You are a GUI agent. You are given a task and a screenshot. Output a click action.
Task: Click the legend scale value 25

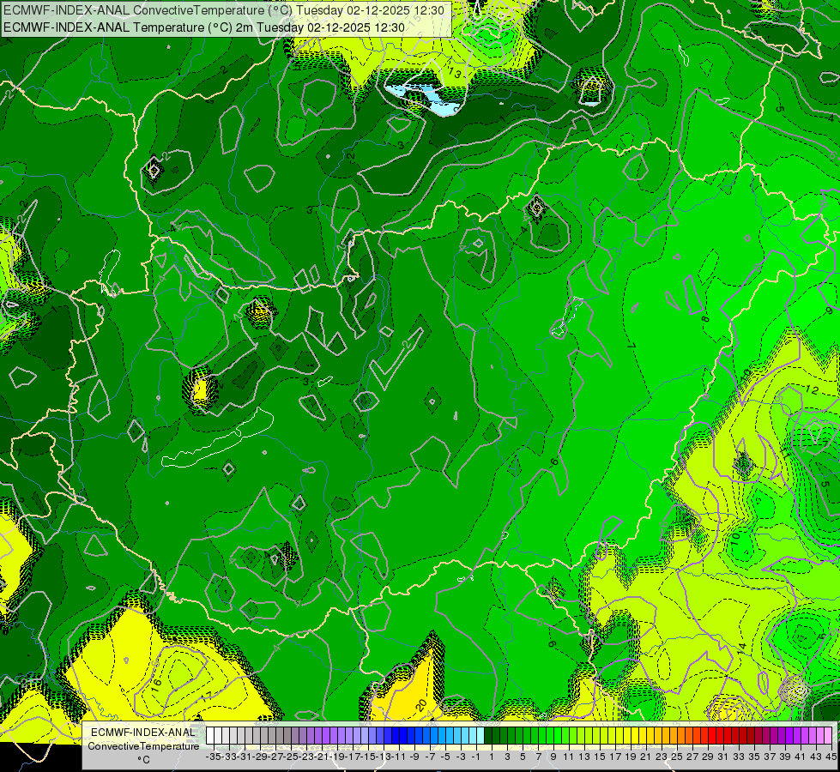677,757
